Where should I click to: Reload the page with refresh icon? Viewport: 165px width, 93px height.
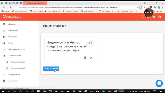16,7
